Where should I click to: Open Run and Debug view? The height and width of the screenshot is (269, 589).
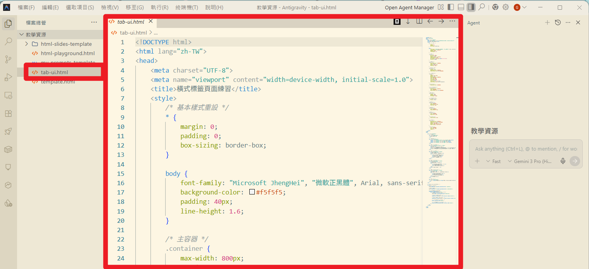pyautogui.click(x=8, y=78)
